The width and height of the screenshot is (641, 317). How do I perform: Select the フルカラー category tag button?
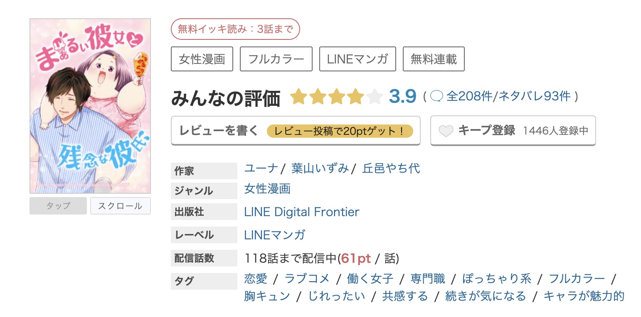pos(276,59)
